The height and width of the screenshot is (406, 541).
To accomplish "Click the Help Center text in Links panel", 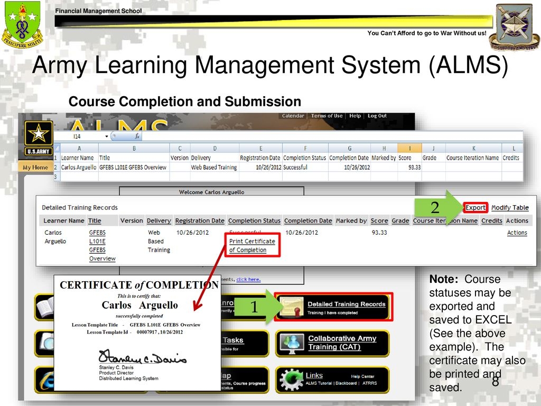I will pyautogui.click(x=362, y=376).
